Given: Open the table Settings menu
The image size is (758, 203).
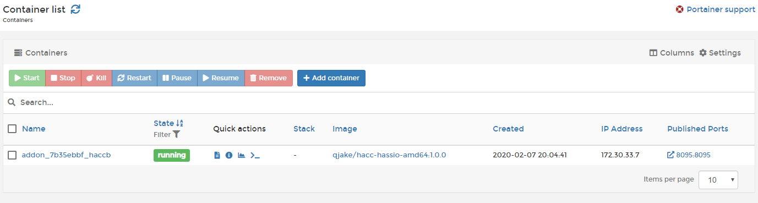Looking at the screenshot, I should [x=720, y=53].
